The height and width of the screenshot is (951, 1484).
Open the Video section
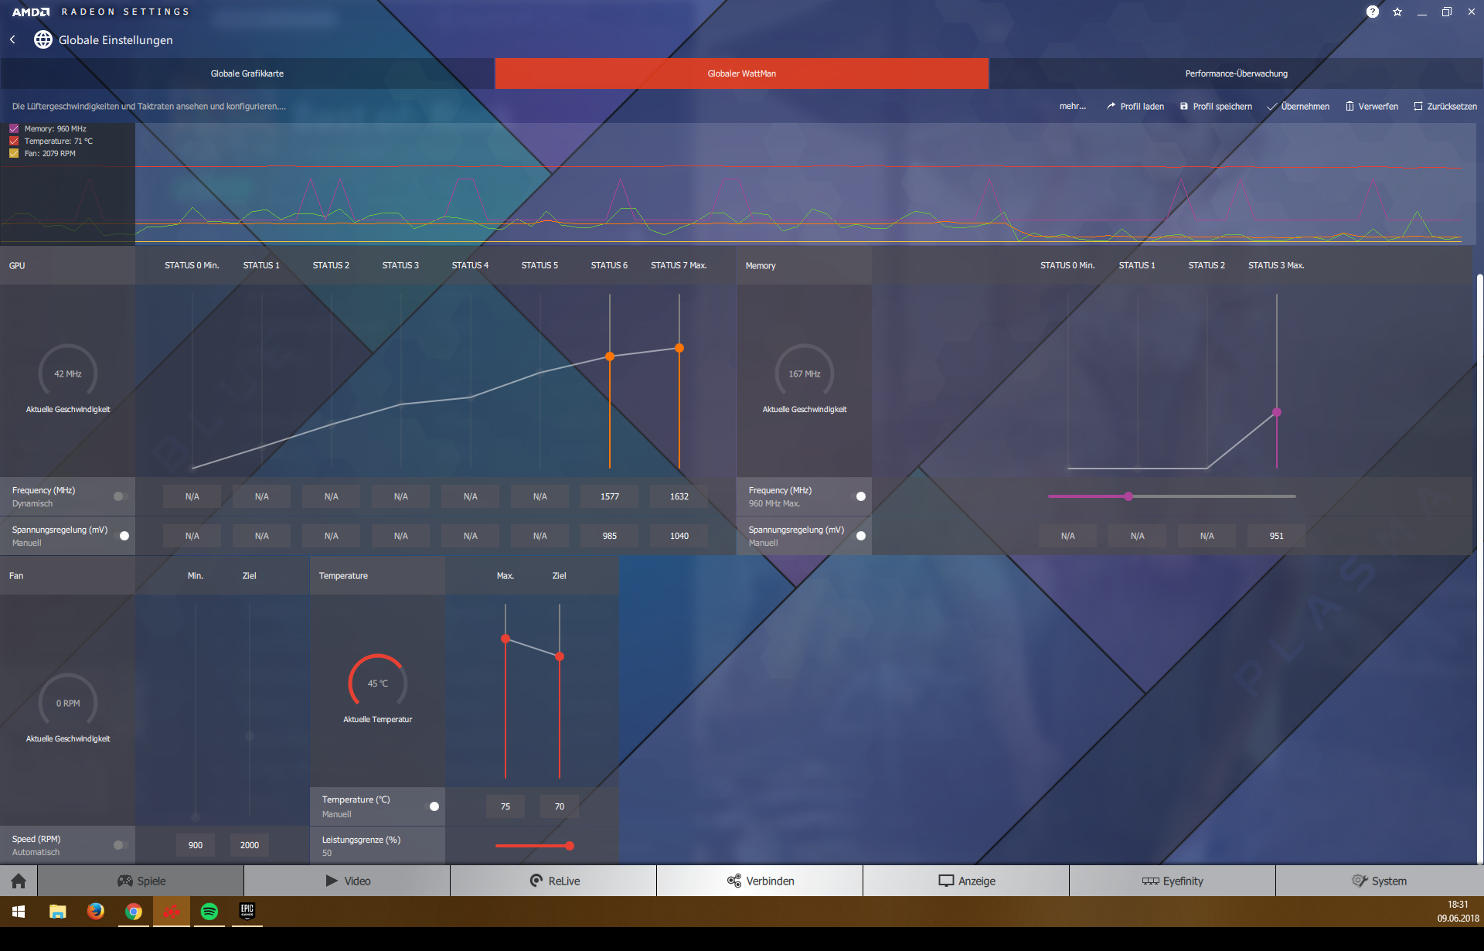click(x=347, y=881)
